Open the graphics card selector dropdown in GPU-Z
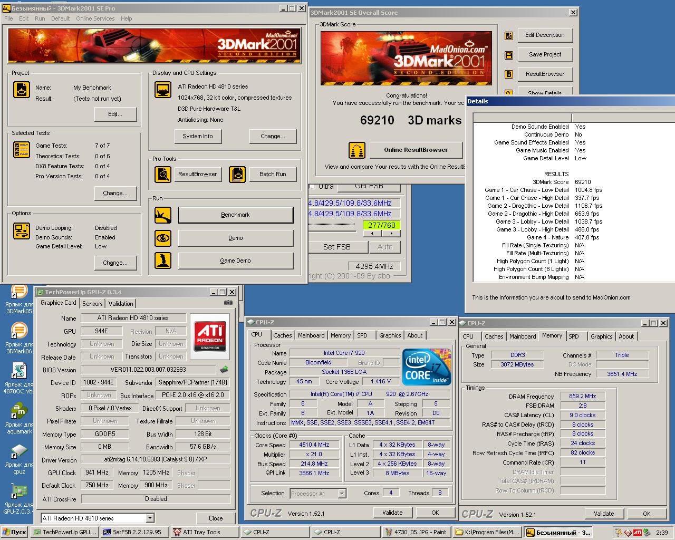This screenshot has width=675, height=540. pyautogui.click(x=150, y=518)
